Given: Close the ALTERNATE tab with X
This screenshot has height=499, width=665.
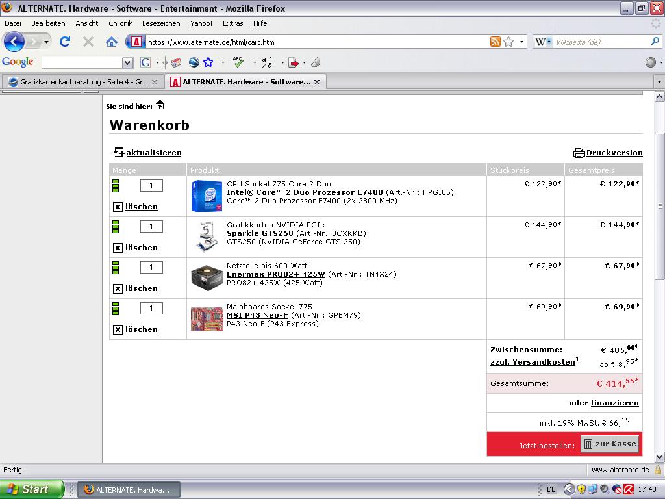Looking at the screenshot, I should click(x=317, y=82).
